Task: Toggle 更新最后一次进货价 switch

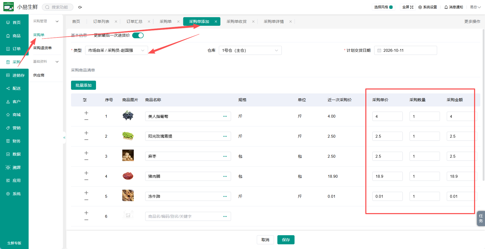Action: click(138, 35)
